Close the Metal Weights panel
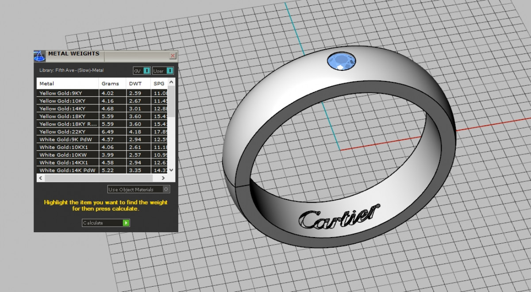The image size is (531, 292). pyautogui.click(x=173, y=56)
